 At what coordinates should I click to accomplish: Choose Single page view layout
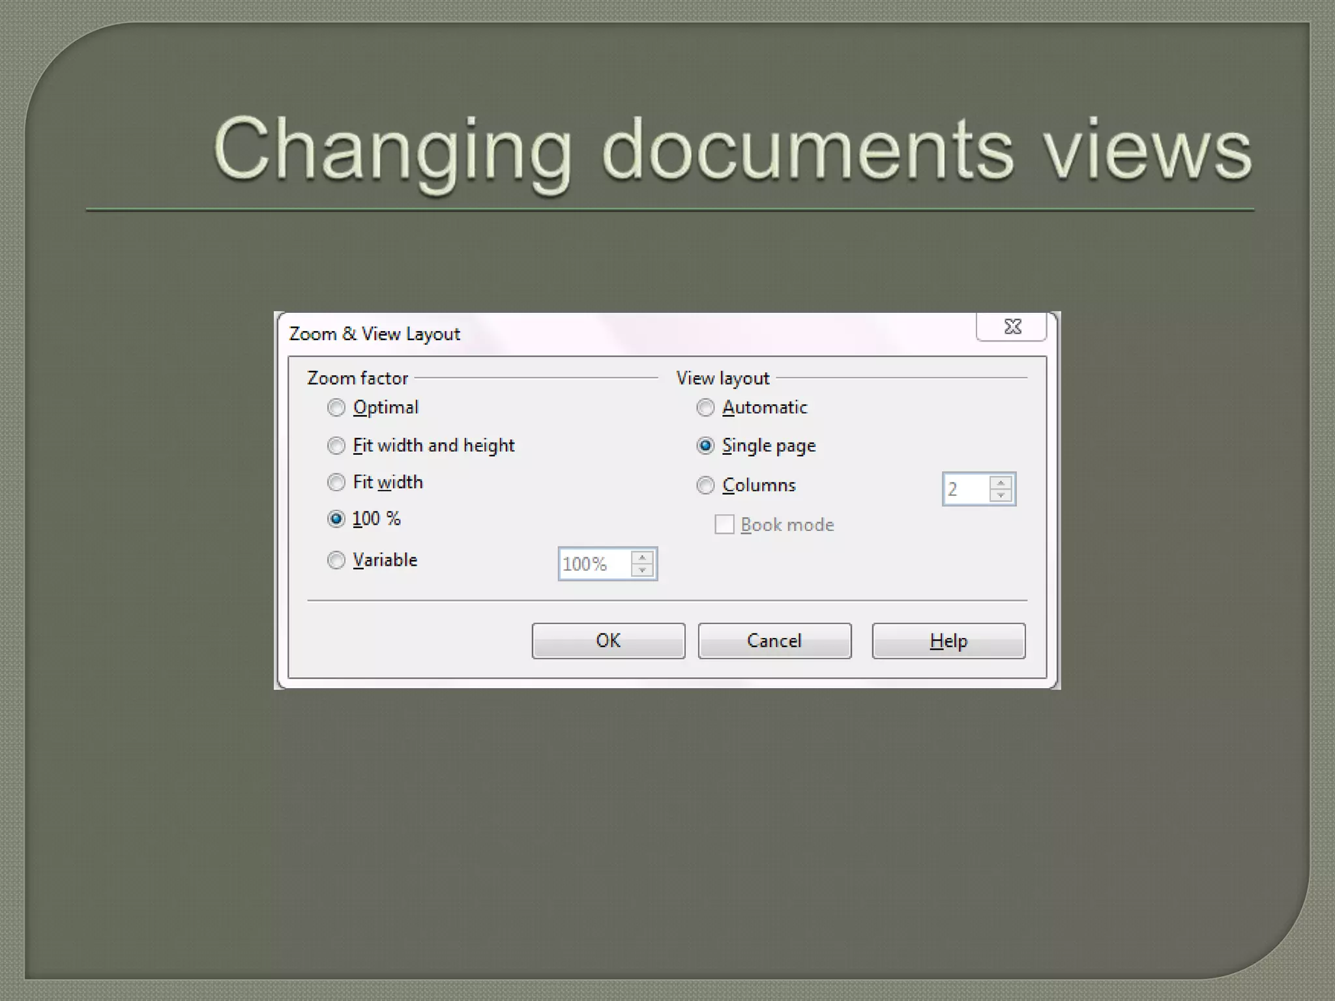705,446
